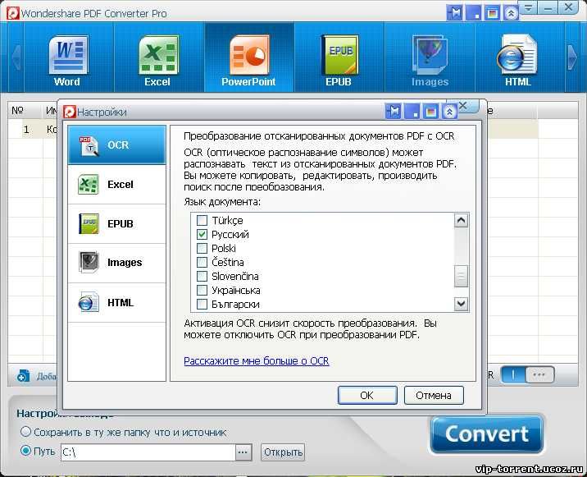587x477 pixels.
Task: Toggle the OCR on/off switch
Action: 527,374
